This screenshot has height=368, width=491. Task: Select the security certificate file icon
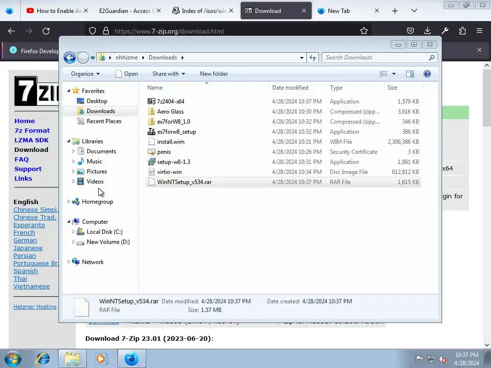152,152
